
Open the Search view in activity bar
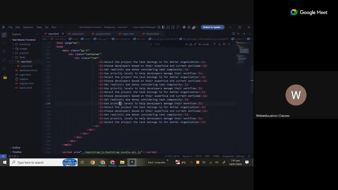click(x=4, y=43)
